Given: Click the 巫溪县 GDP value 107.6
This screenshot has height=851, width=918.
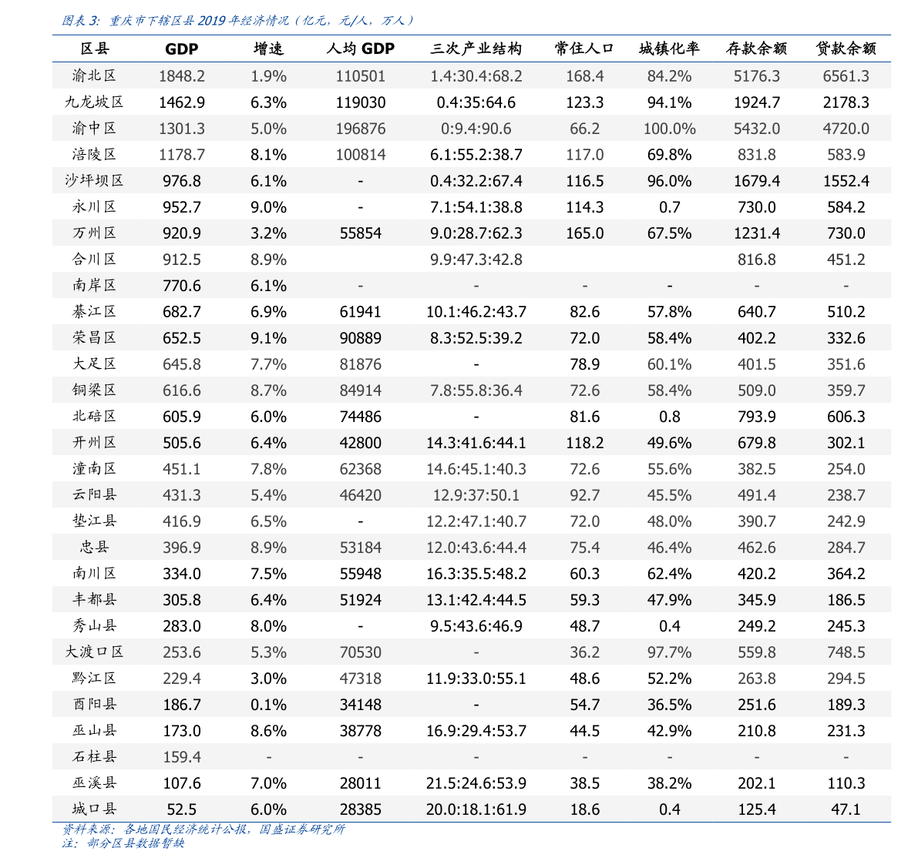Looking at the screenshot, I should (x=182, y=783).
